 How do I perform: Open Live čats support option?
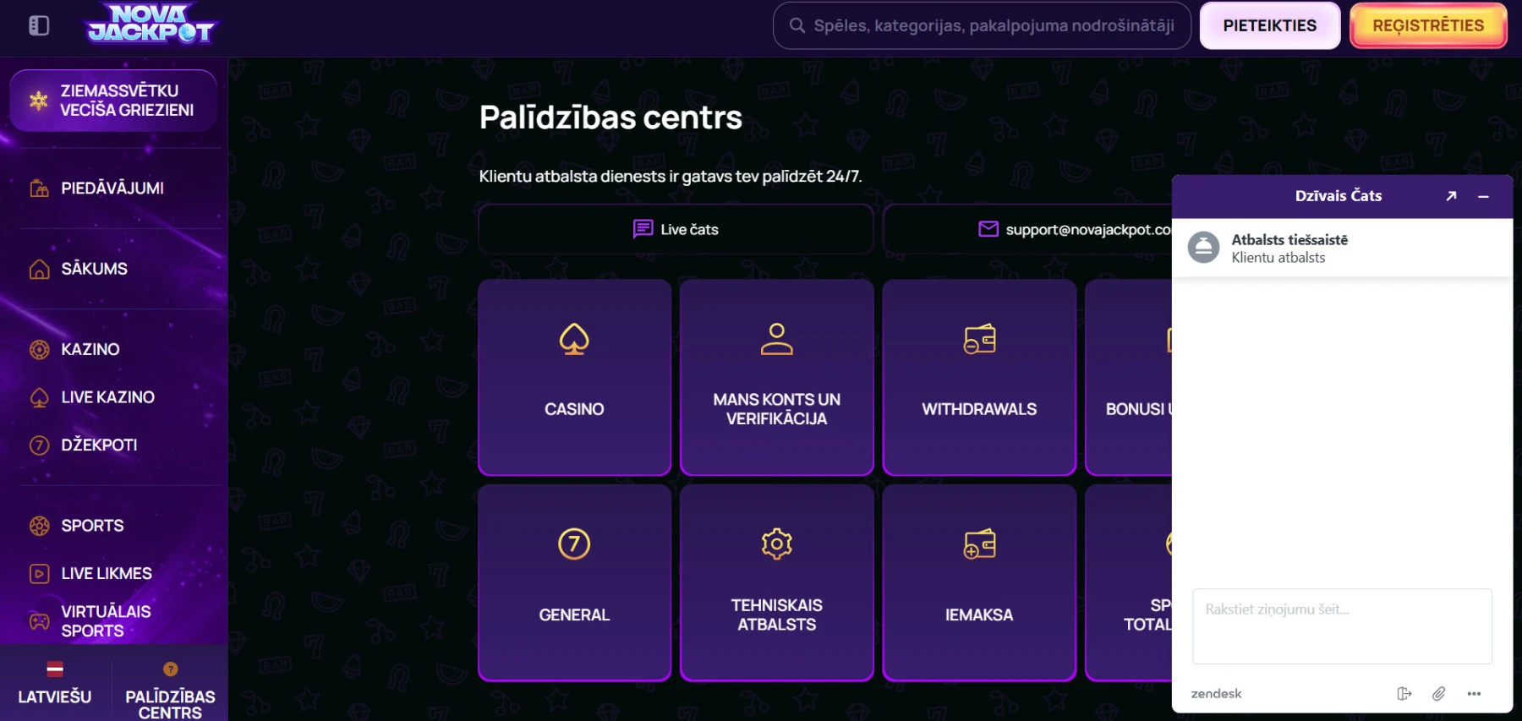point(675,229)
